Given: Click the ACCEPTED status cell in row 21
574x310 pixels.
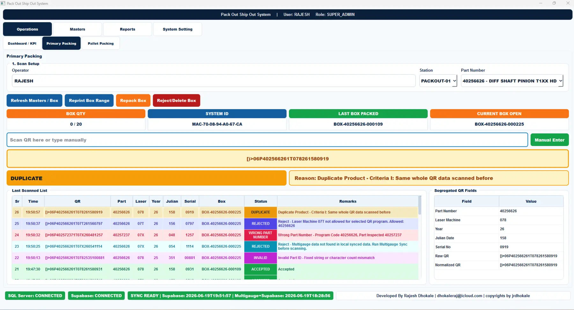Looking at the screenshot, I should (x=261, y=269).
